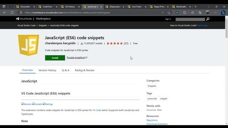View site info via the lock icon
Screen dimensions: 228x128
(21, 13)
